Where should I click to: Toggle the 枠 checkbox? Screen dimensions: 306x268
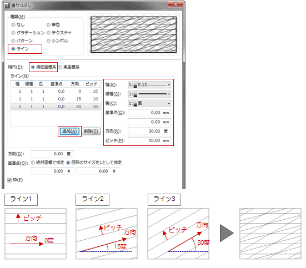tap(9, 180)
